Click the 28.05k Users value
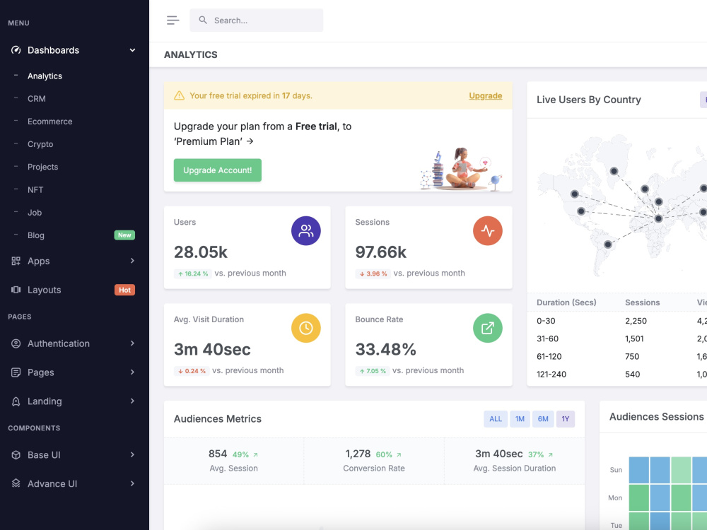The width and height of the screenshot is (707, 530). [201, 252]
